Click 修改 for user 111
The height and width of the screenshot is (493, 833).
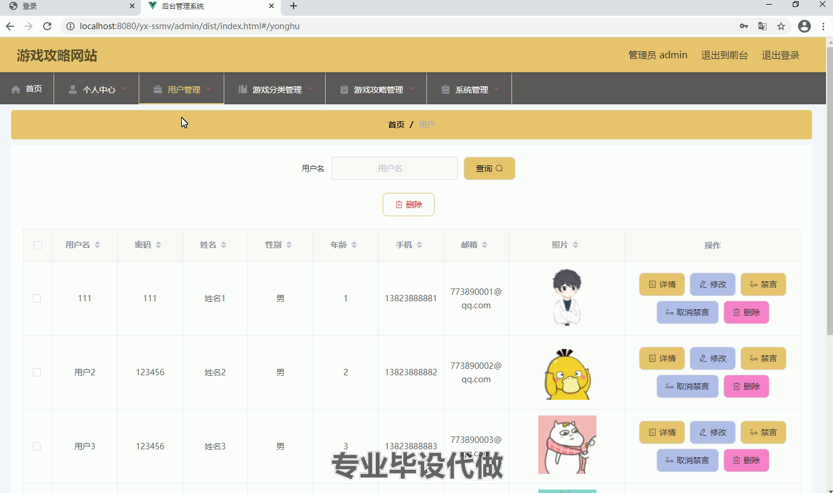coord(712,284)
